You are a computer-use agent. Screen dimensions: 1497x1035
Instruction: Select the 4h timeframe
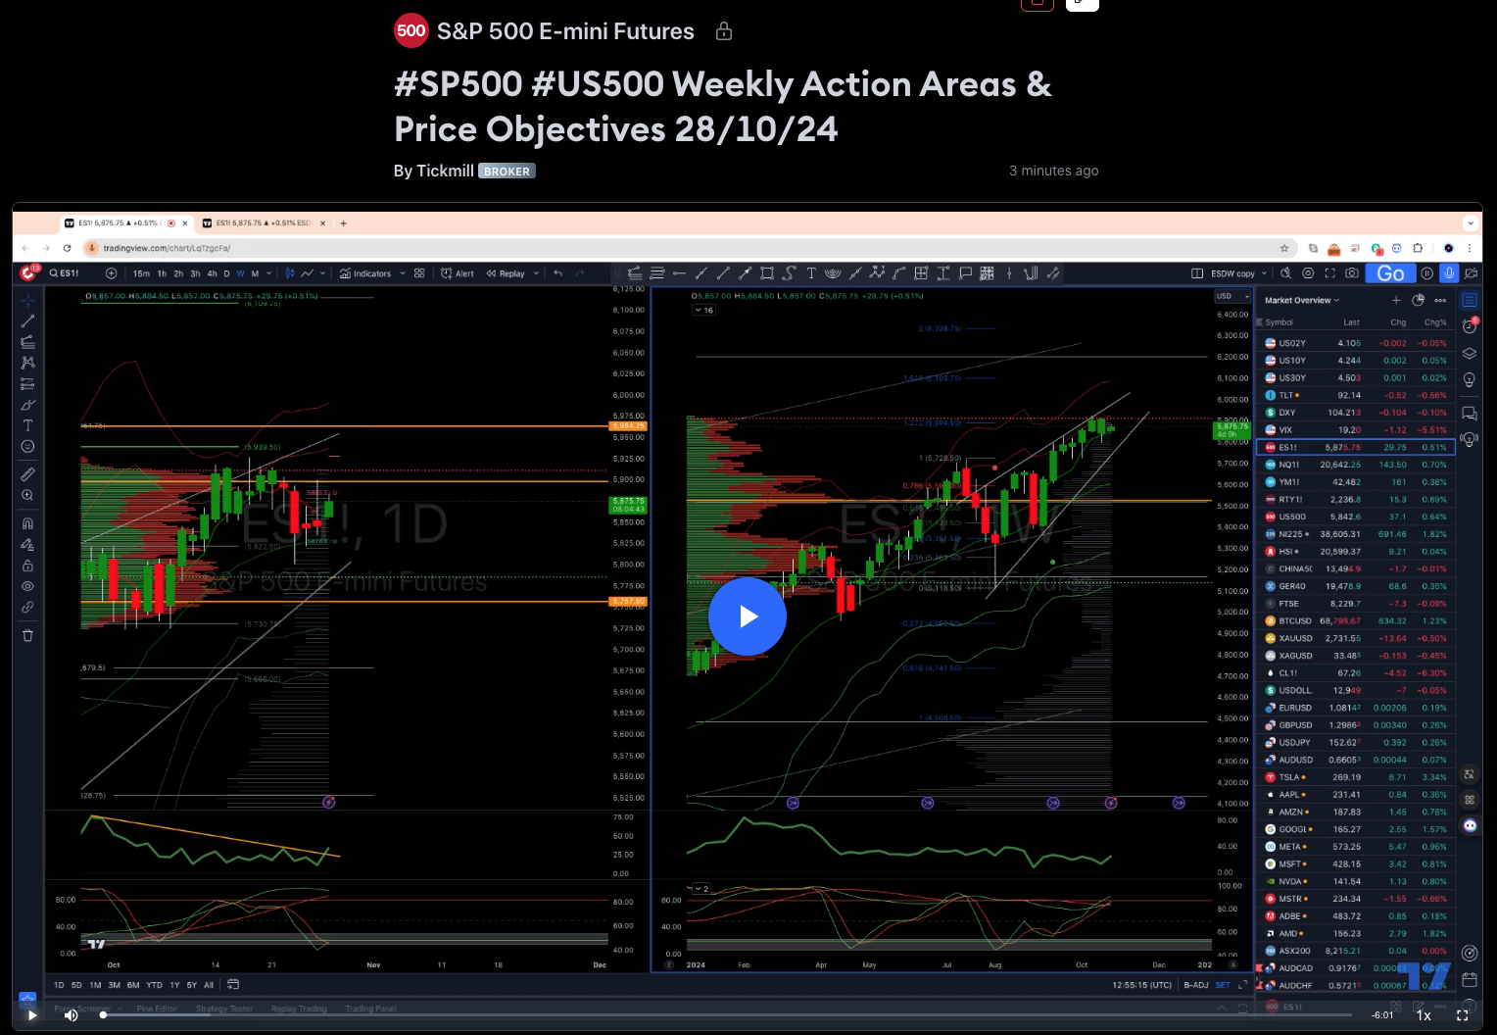[x=212, y=273]
